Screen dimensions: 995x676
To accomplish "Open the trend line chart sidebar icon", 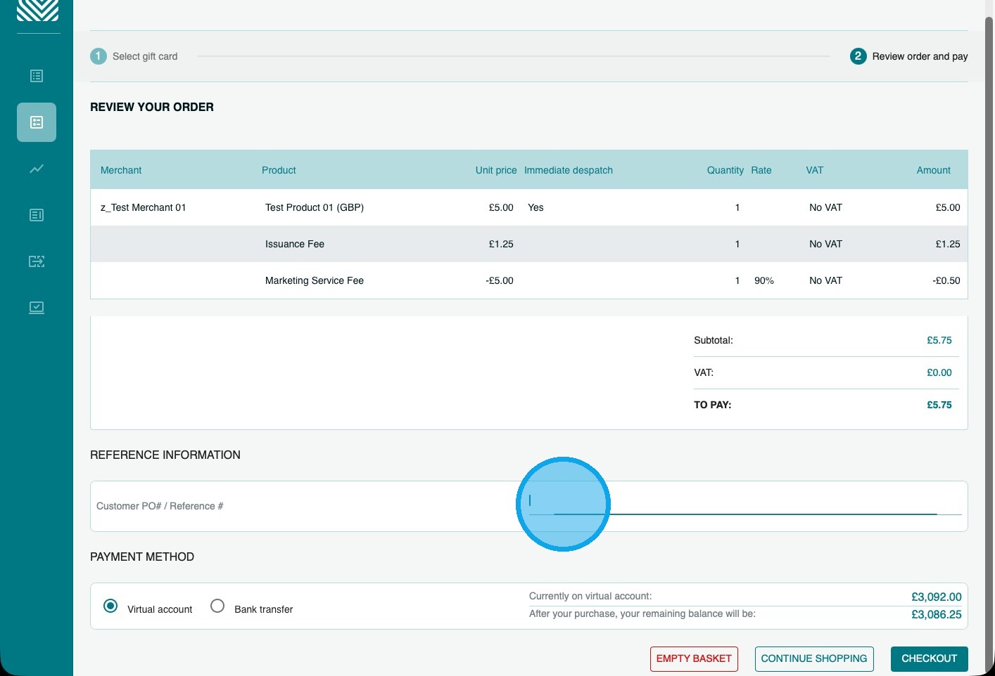I will click(37, 169).
